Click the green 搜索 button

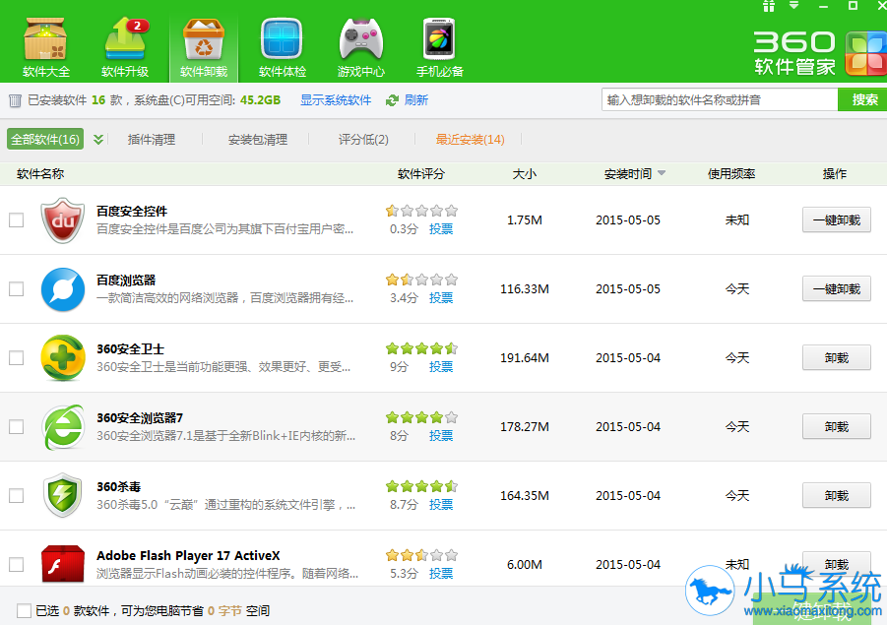pyautogui.click(x=863, y=100)
